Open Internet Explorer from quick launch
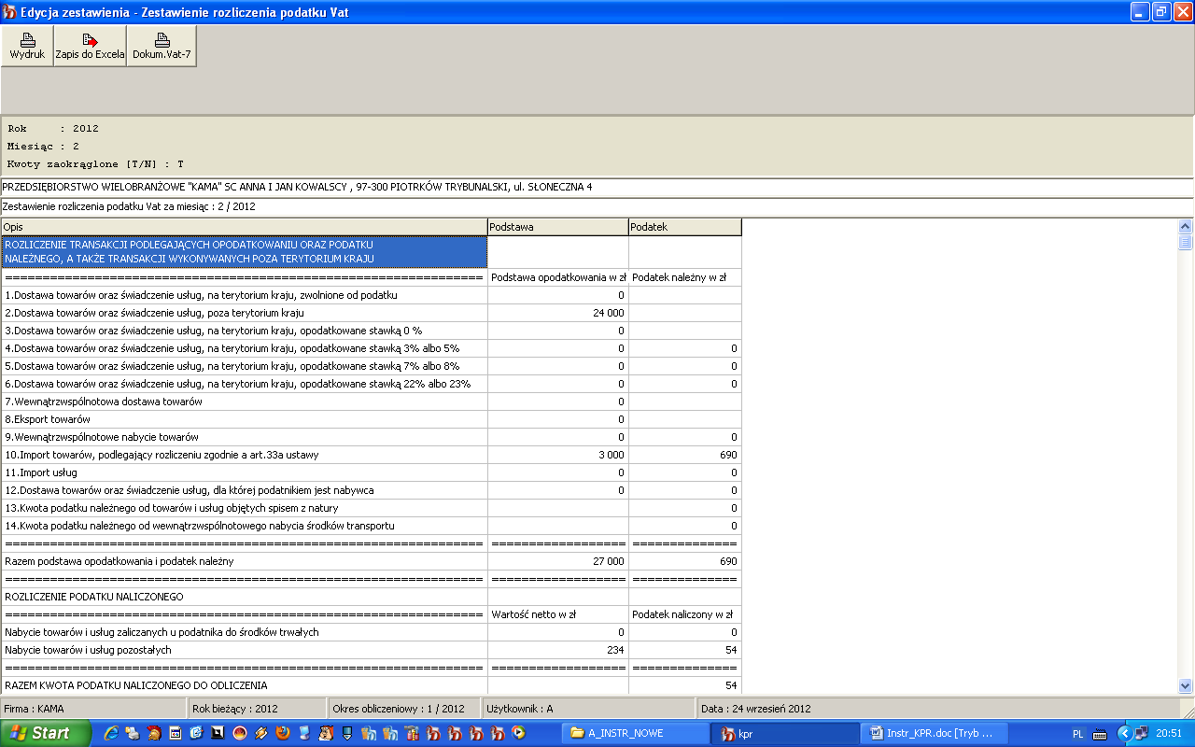Viewport: 1195px width, 747px height. tap(111, 733)
